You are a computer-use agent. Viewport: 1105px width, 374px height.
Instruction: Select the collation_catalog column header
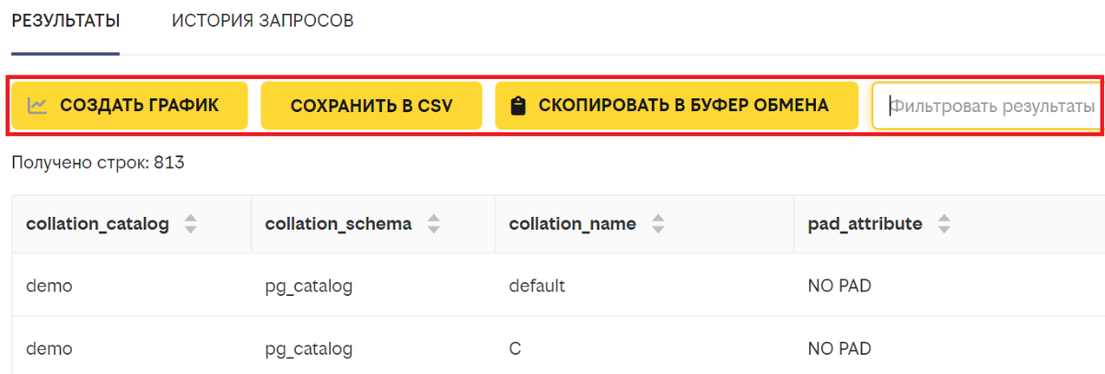[x=132, y=223]
